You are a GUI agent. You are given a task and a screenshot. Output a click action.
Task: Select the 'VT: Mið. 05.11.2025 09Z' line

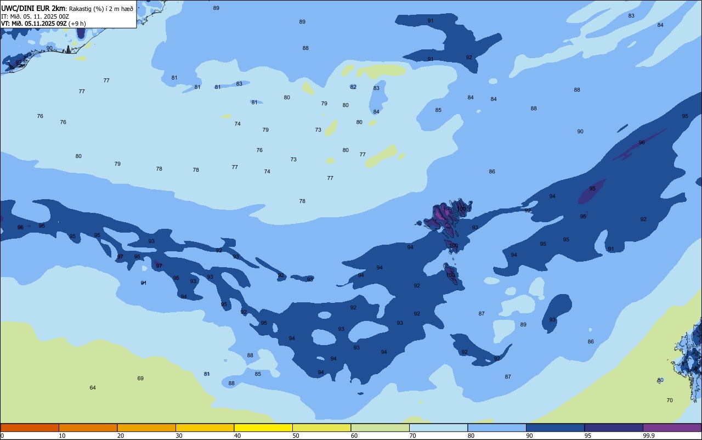(33, 24)
